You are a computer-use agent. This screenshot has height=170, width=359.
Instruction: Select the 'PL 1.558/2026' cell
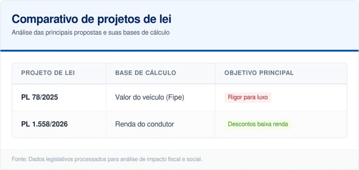pos(45,124)
